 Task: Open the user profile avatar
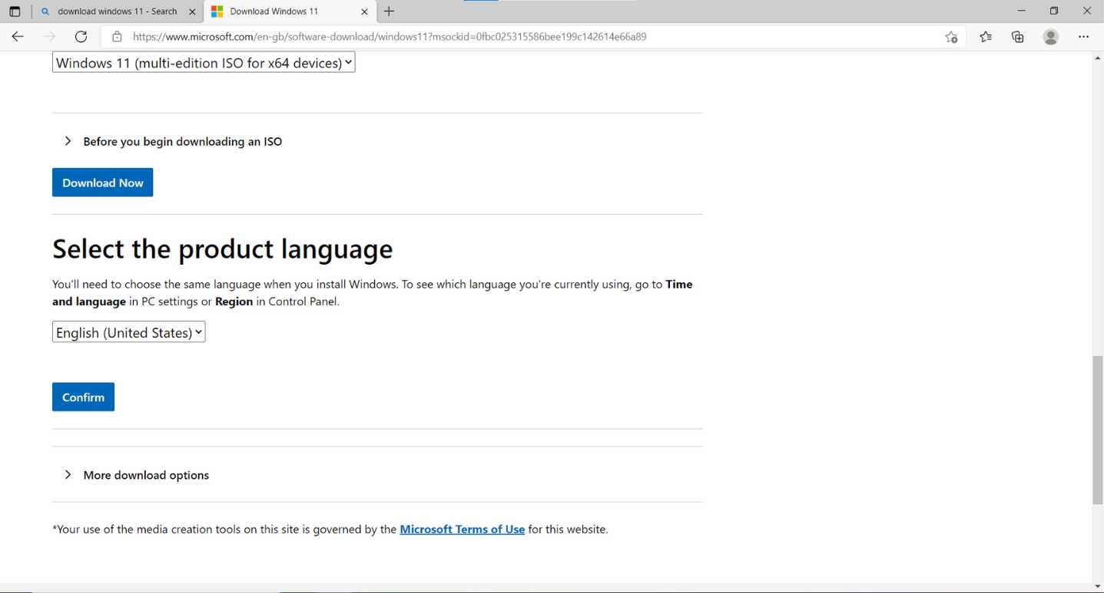click(x=1051, y=37)
